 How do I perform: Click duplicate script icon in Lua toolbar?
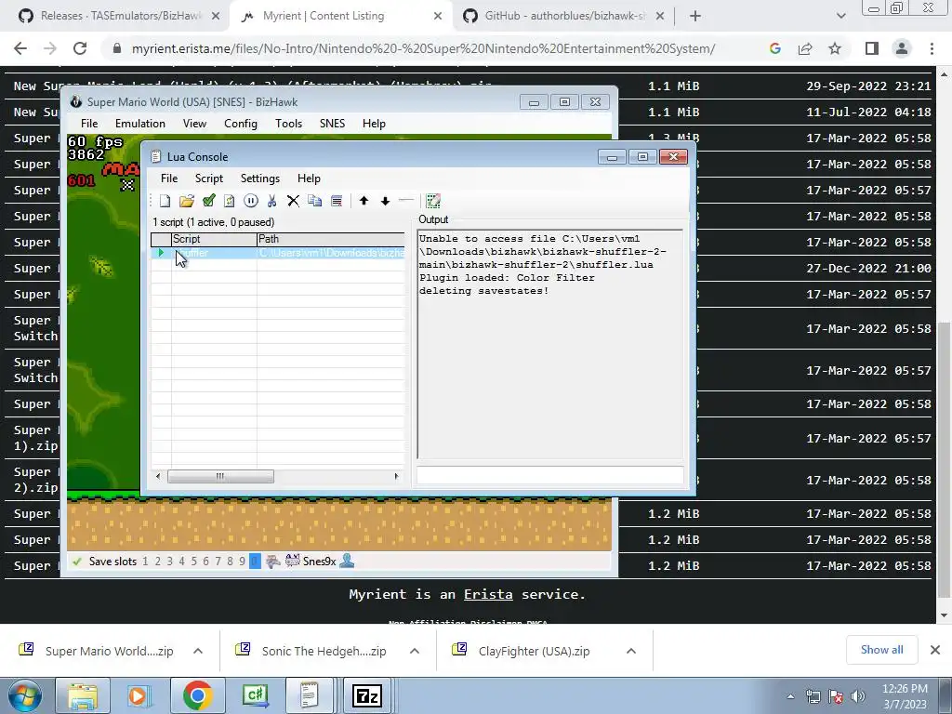coord(314,201)
